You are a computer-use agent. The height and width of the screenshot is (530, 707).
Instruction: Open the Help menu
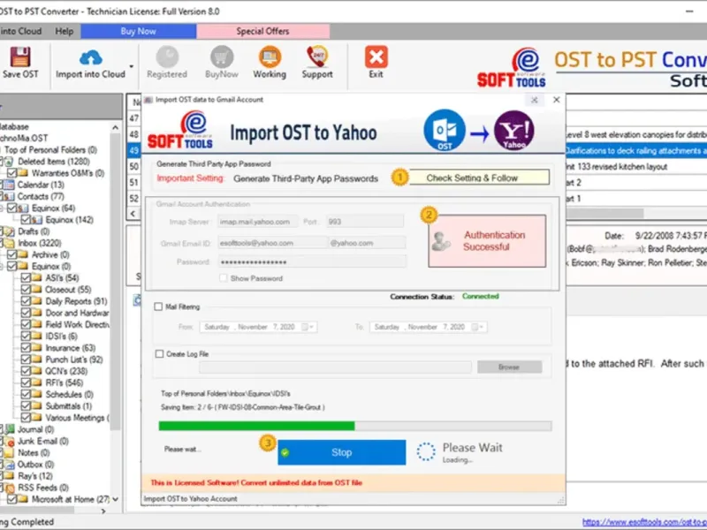point(64,31)
